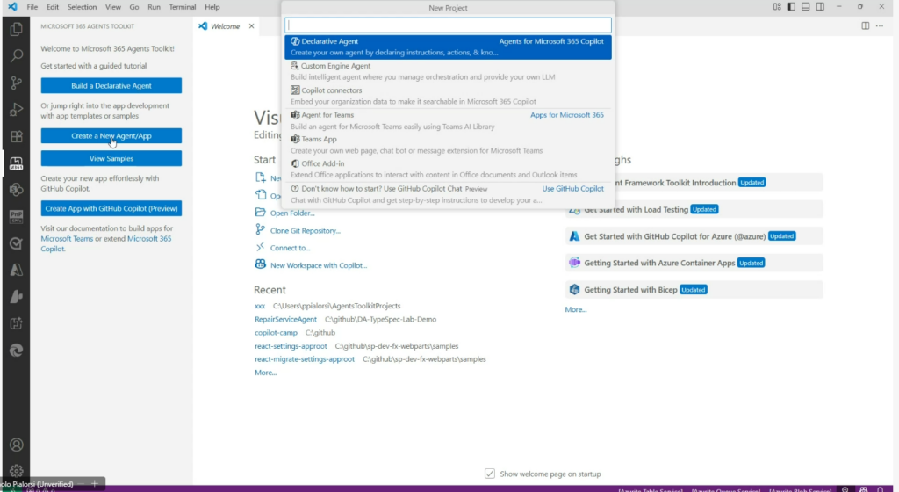Click the Clone Git Repository icon
This screenshot has height=492, width=899.
pos(260,230)
